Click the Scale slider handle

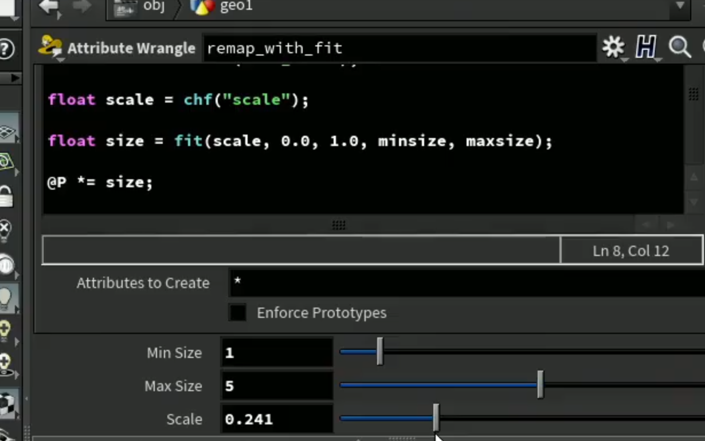pos(436,418)
